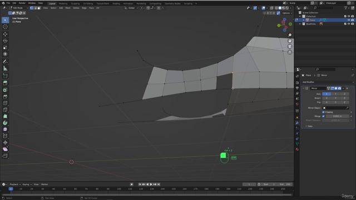Click the Mirror Object field
The image size is (356, 200).
(336, 108)
